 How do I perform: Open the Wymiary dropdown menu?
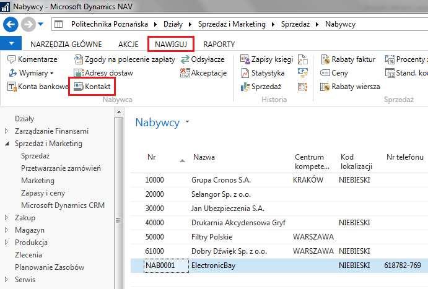click(32, 73)
